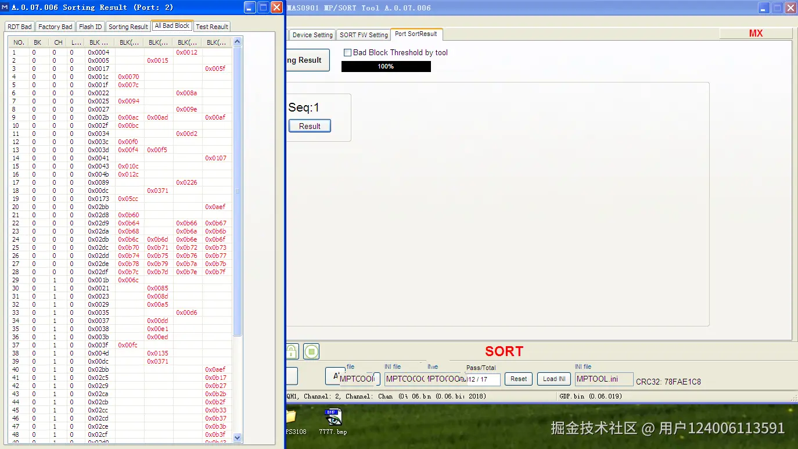The image size is (798, 449).
Task: Click the 100% progress bar
Action: coord(386,66)
